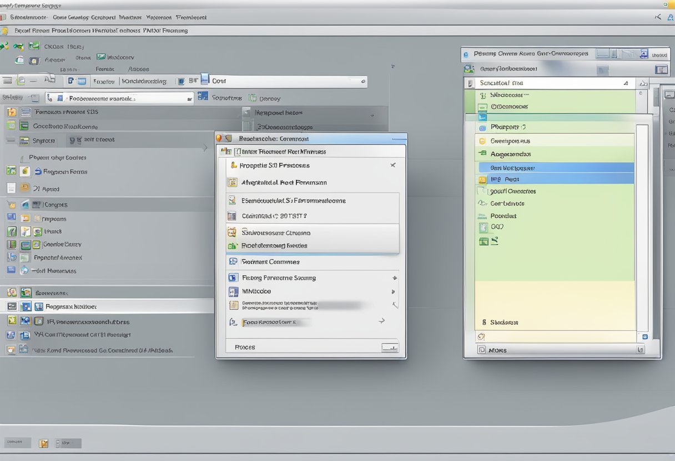Click the green chart icon in top-left toolbar
Viewport: 675px width, 461px height.
[x=34, y=47]
